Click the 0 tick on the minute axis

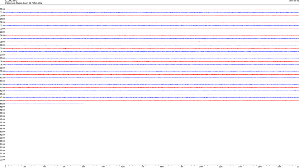tap(5, 167)
